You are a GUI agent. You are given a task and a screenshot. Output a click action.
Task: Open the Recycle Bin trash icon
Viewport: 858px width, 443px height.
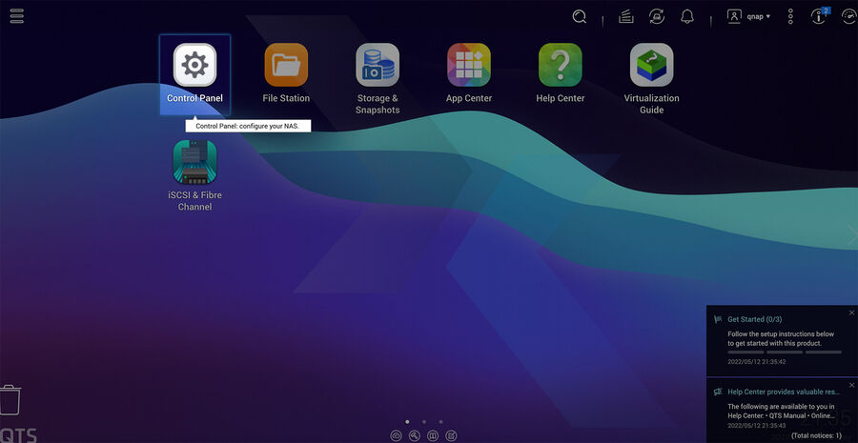pos(10,400)
